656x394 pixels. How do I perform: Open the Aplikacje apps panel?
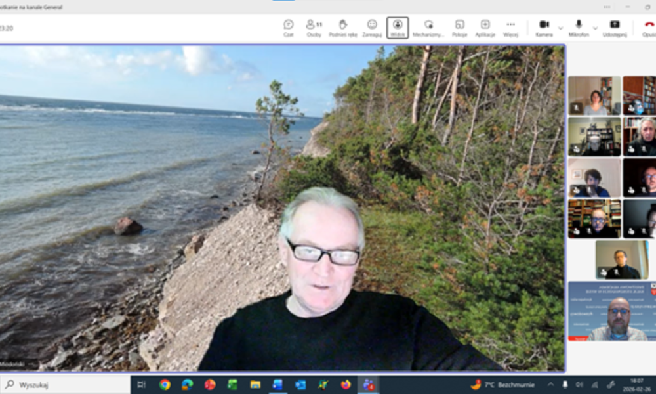point(485,28)
